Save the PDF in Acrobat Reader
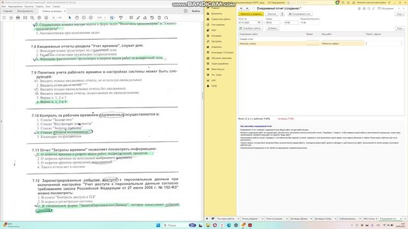The height and width of the screenshot is (229, 408). (4, 18)
